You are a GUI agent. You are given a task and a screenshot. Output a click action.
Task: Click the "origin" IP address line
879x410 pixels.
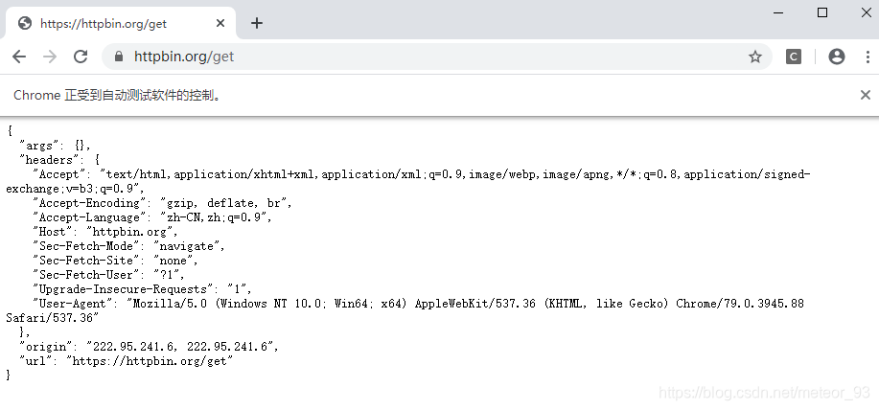point(150,347)
